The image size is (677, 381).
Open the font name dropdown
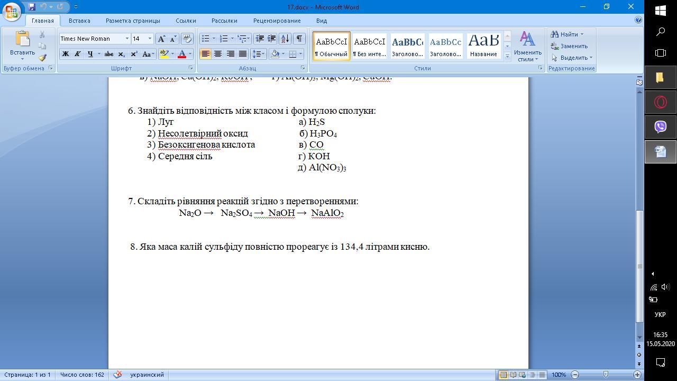(x=127, y=39)
